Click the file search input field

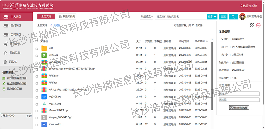(181, 17)
